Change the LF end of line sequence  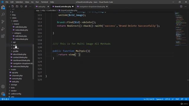[x=172, y=99]
